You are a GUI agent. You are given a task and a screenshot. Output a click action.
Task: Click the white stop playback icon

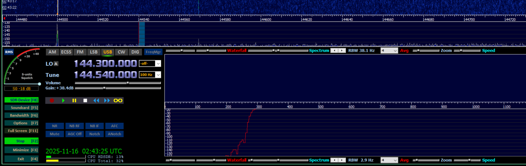[x=85, y=100]
